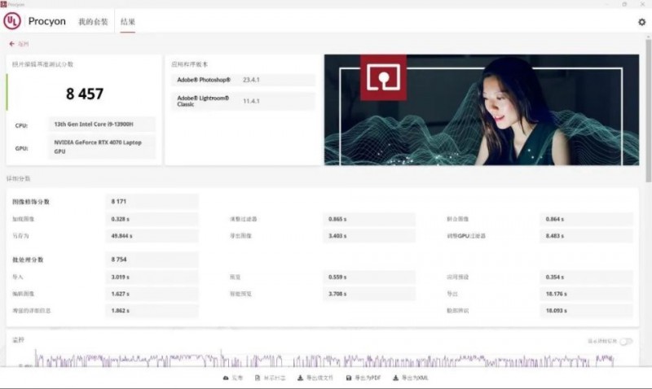Click the export as PDF icon
This screenshot has height=389, width=652.
point(349,378)
